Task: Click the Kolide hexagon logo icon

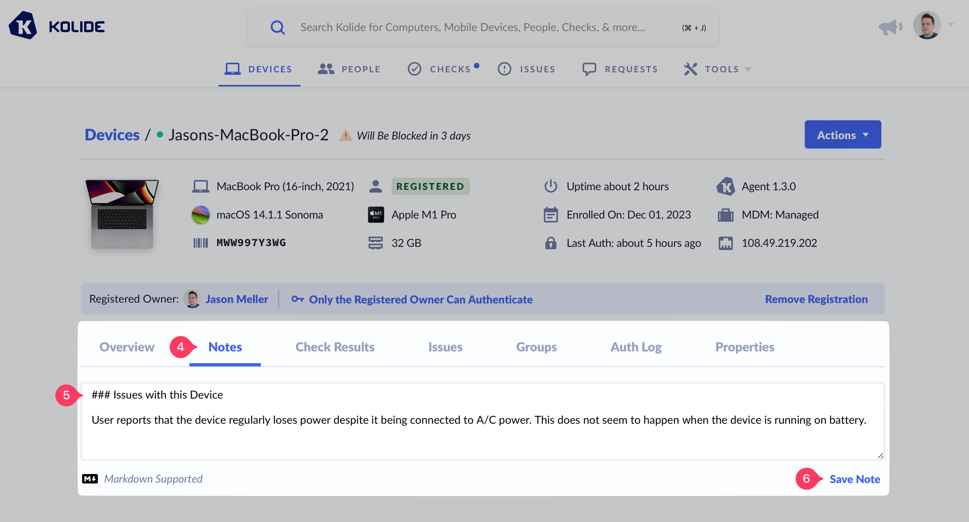Action: click(23, 26)
